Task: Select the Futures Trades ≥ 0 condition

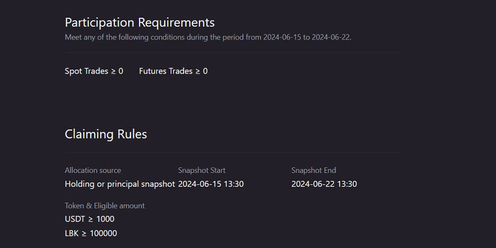Action: point(173,71)
